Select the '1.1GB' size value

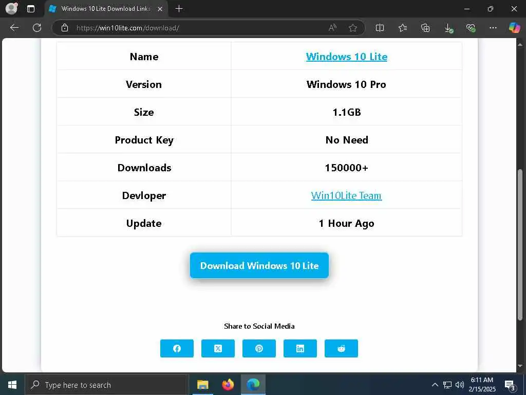pos(347,112)
